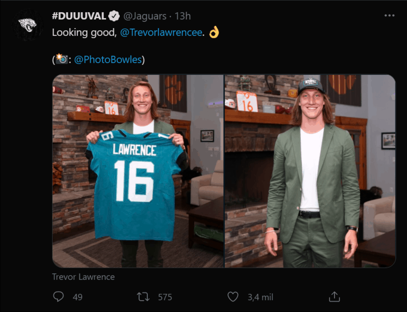Click the 3,4 mil likes count
This screenshot has height=312, width=407.
261,297
